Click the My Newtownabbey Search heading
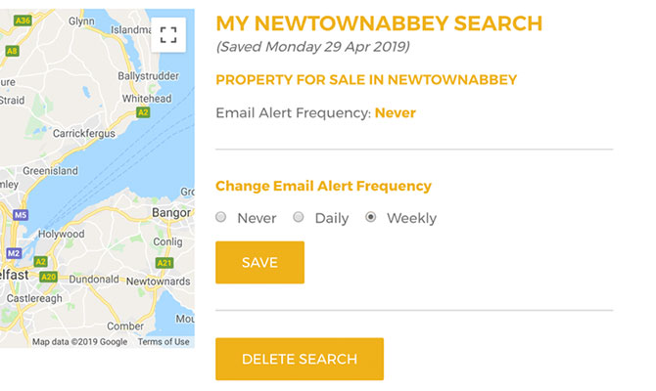 tap(378, 23)
